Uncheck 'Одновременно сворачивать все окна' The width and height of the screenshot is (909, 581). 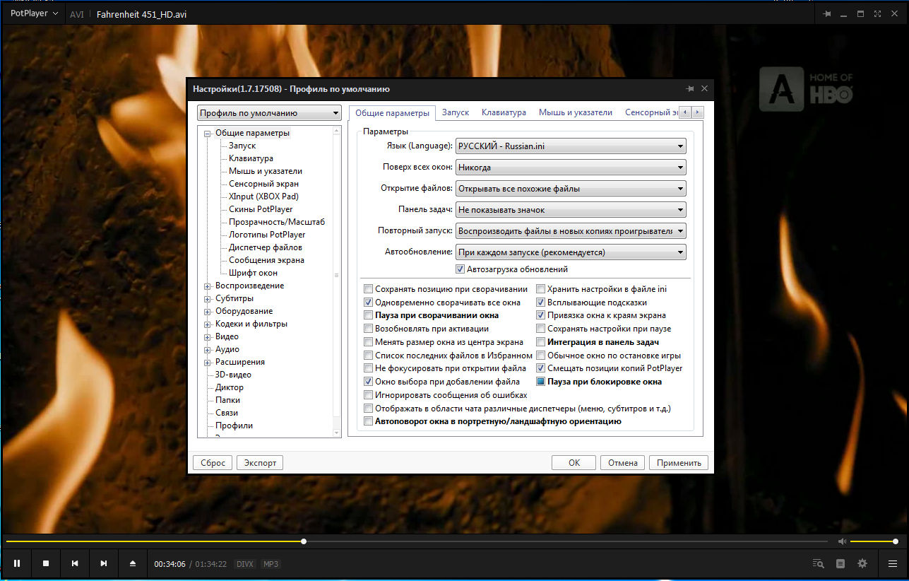[x=368, y=303]
